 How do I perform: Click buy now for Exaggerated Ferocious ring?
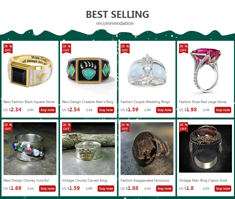click(x=164, y=188)
